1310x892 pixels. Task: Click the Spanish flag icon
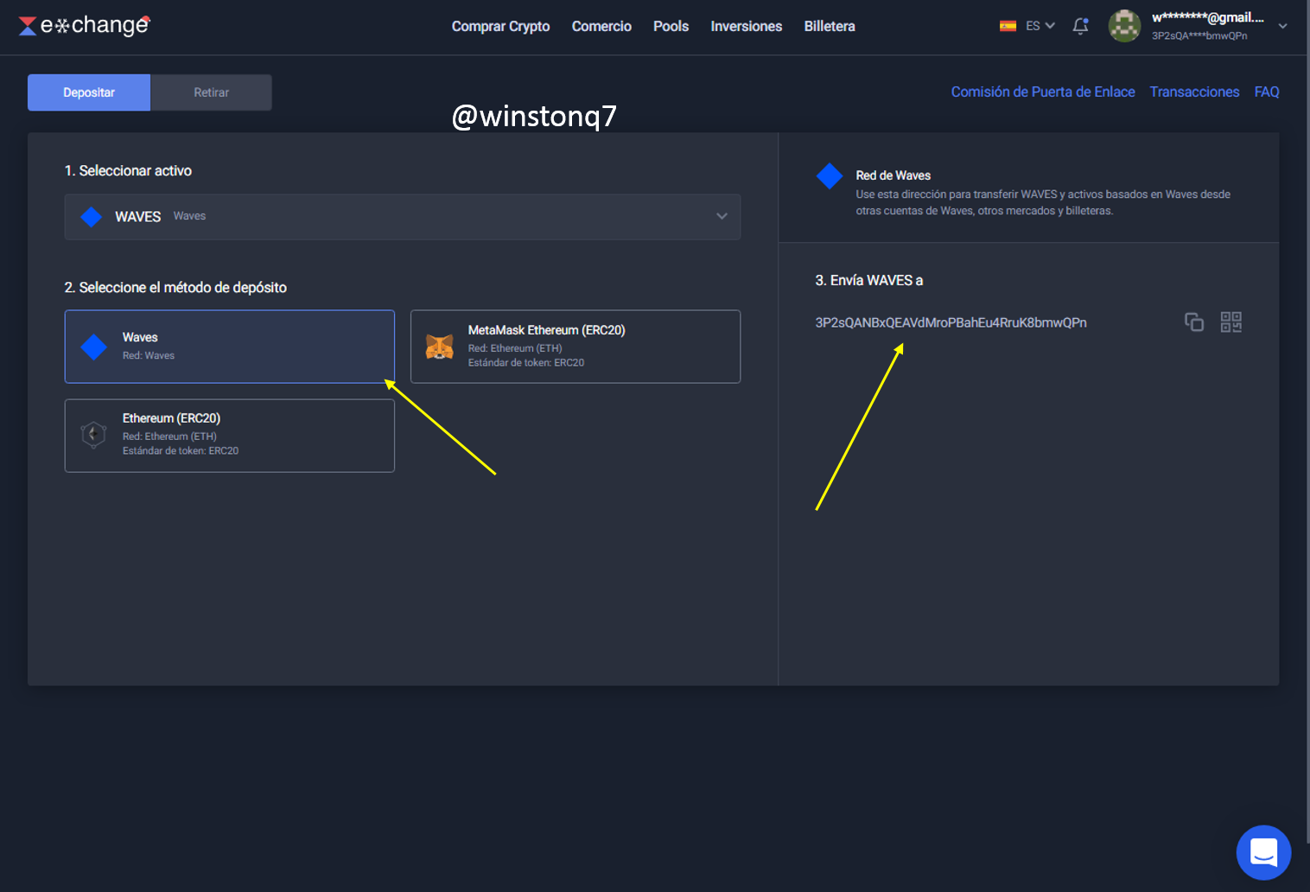click(1008, 26)
